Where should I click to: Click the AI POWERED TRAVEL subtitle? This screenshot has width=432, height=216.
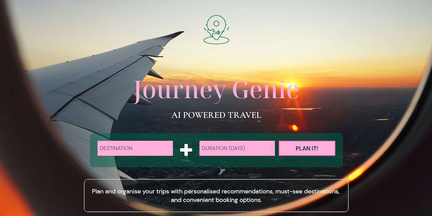tap(216, 115)
